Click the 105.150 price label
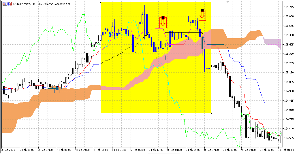This screenshot has width=299, height=154. click(289, 73)
